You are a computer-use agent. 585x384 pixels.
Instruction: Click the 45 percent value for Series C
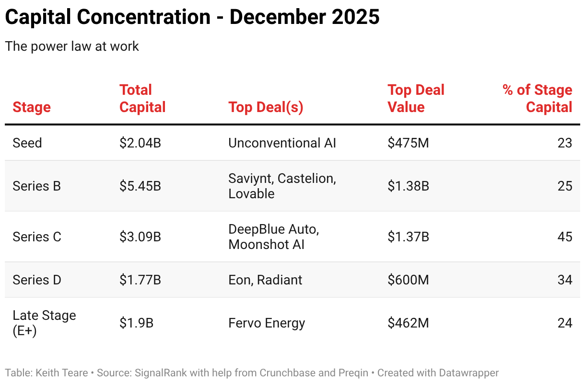(x=564, y=237)
